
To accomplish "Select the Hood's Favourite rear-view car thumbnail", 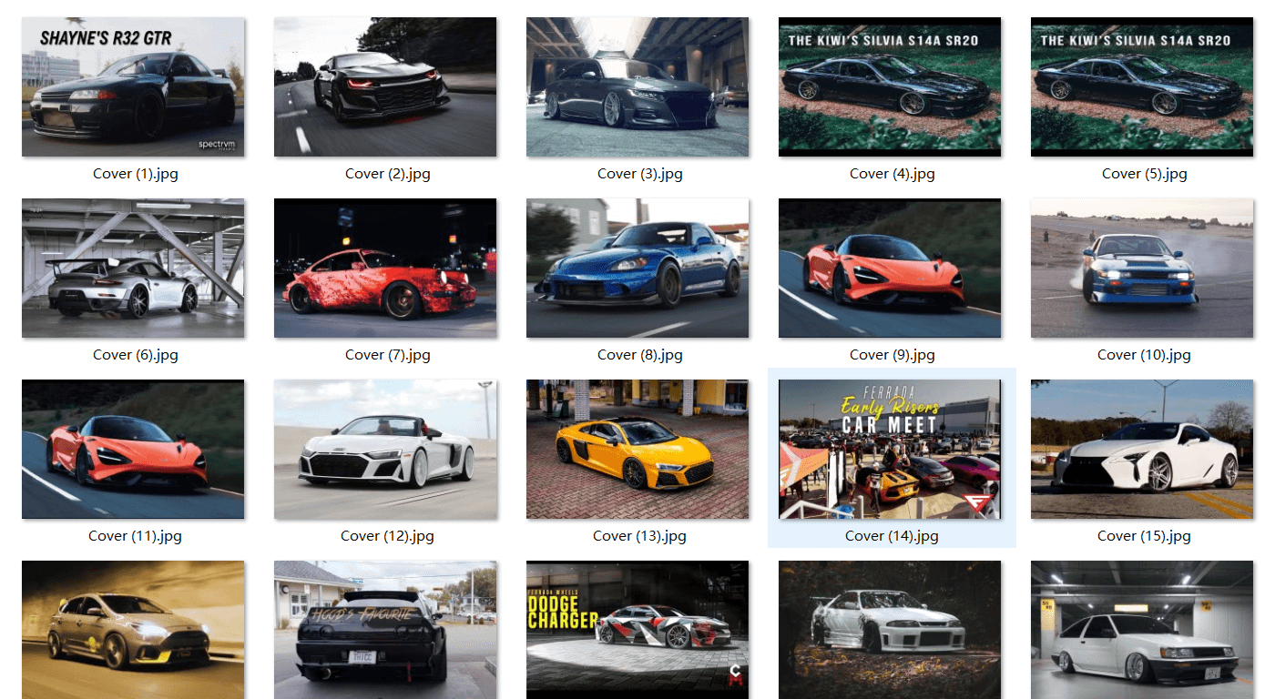I will [385, 630].
